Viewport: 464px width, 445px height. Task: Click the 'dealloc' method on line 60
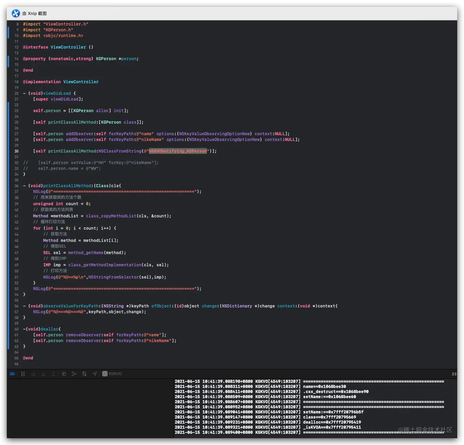pos(49,329)
